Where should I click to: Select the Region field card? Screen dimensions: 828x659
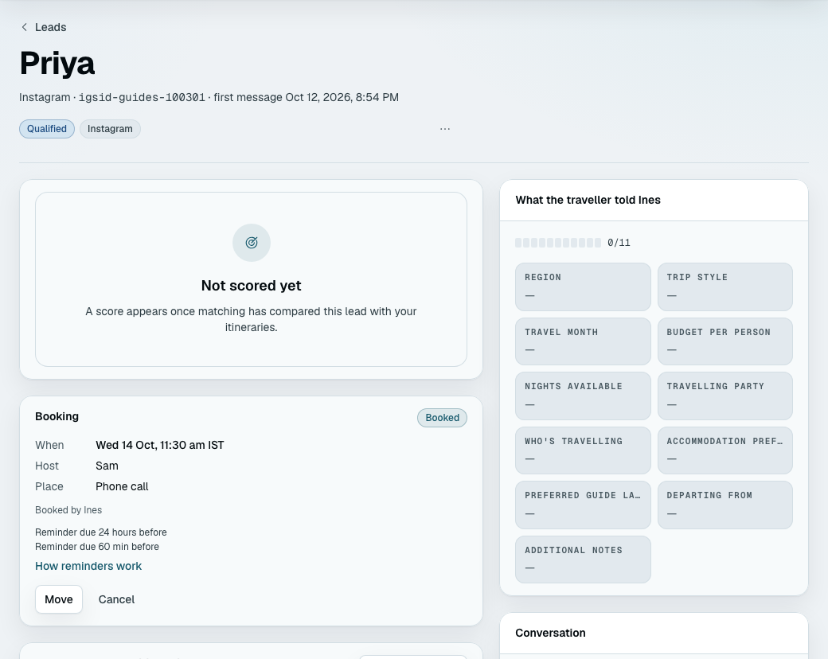point(583,287)
